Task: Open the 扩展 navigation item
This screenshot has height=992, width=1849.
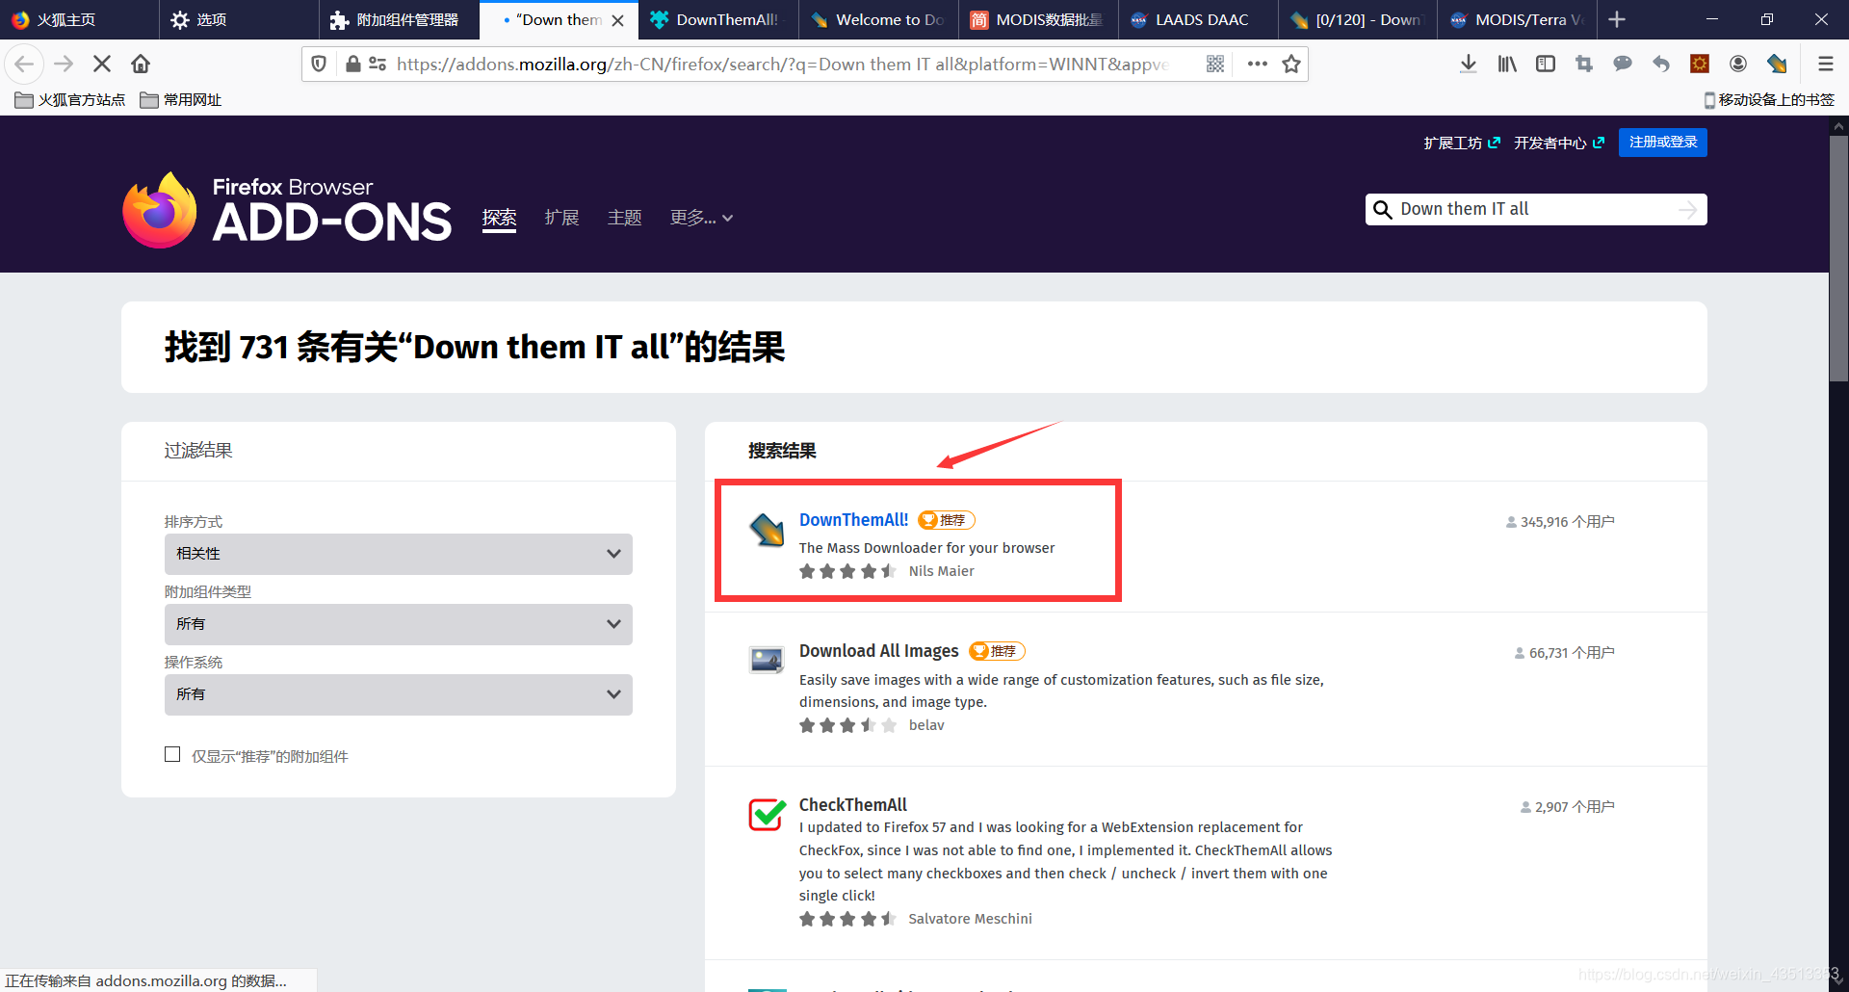Action: (x=561, y=218)
